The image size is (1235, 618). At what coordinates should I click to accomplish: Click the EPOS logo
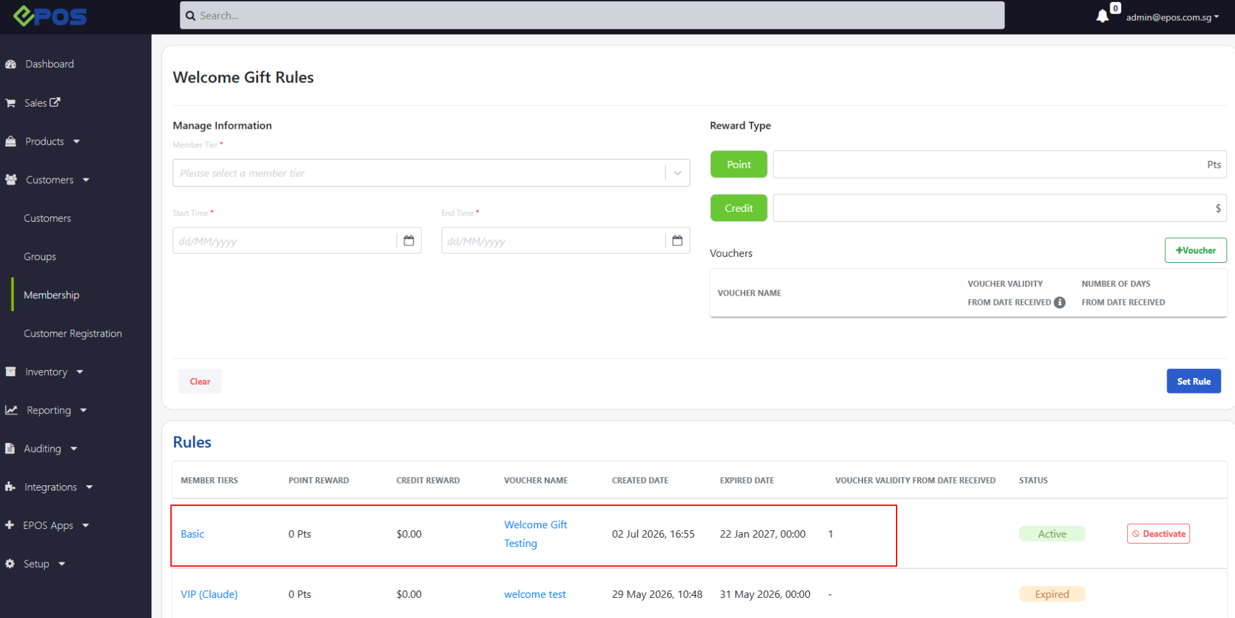click(50, 15)
